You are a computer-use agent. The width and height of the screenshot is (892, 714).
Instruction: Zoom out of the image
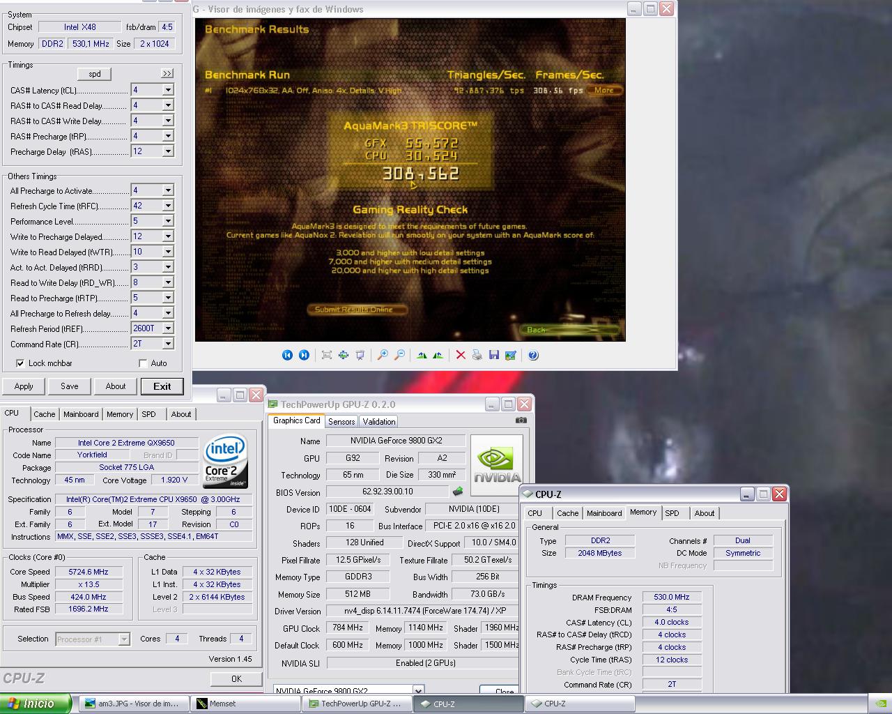[399, 355]
